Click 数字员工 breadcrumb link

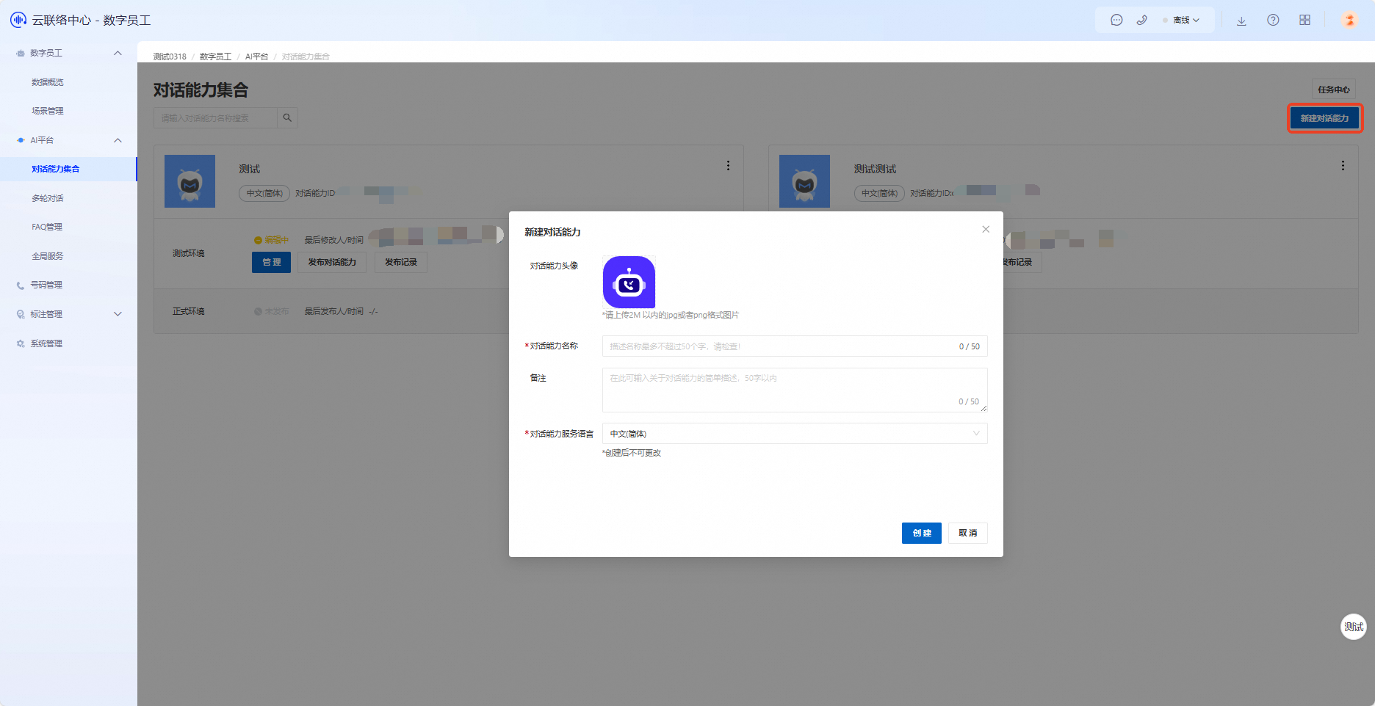(215, 57)
